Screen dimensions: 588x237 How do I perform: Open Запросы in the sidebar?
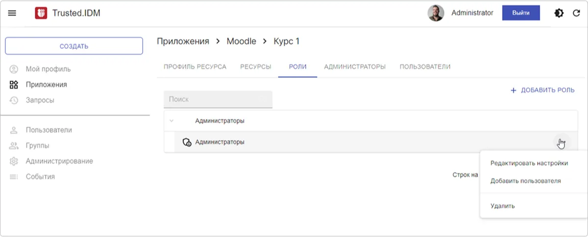click(40, 100)
